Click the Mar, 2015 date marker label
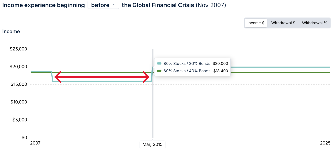The height and width of the screenshot is (149, 331). (152, 145)
